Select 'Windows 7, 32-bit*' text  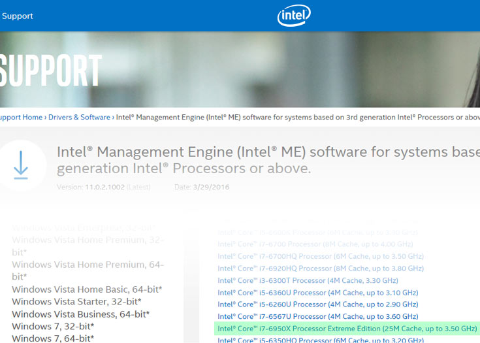pyautogui.click(x=53, y=327)
